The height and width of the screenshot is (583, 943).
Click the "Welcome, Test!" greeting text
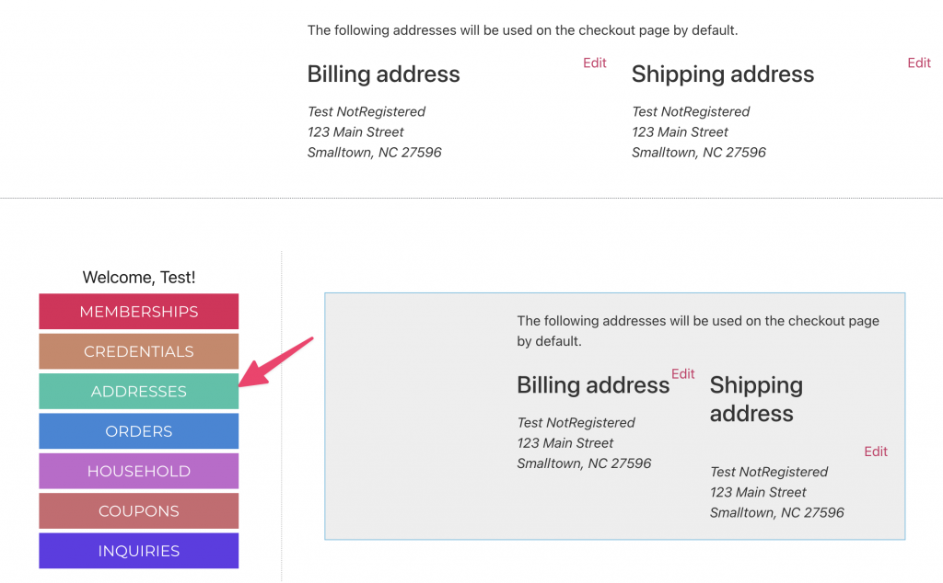[138, 277]
